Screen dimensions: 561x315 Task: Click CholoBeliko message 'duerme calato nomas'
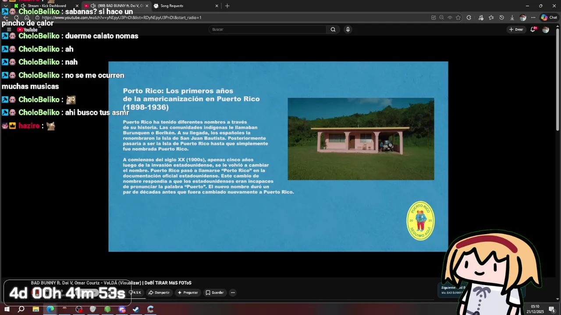pos(102,36)
